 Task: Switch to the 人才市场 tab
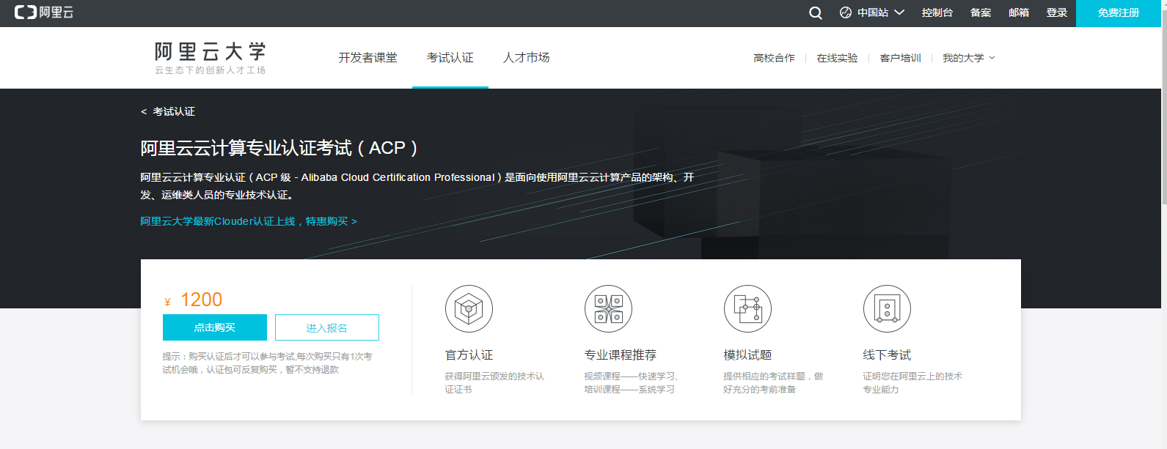(527, 58)
